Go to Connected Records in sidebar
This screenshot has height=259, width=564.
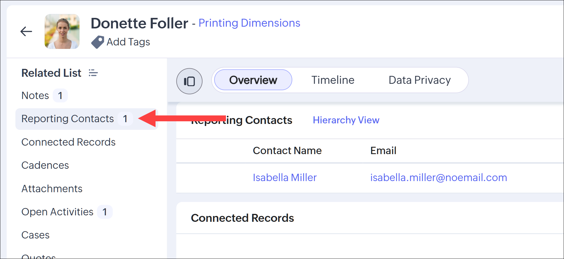click(68, 142)
